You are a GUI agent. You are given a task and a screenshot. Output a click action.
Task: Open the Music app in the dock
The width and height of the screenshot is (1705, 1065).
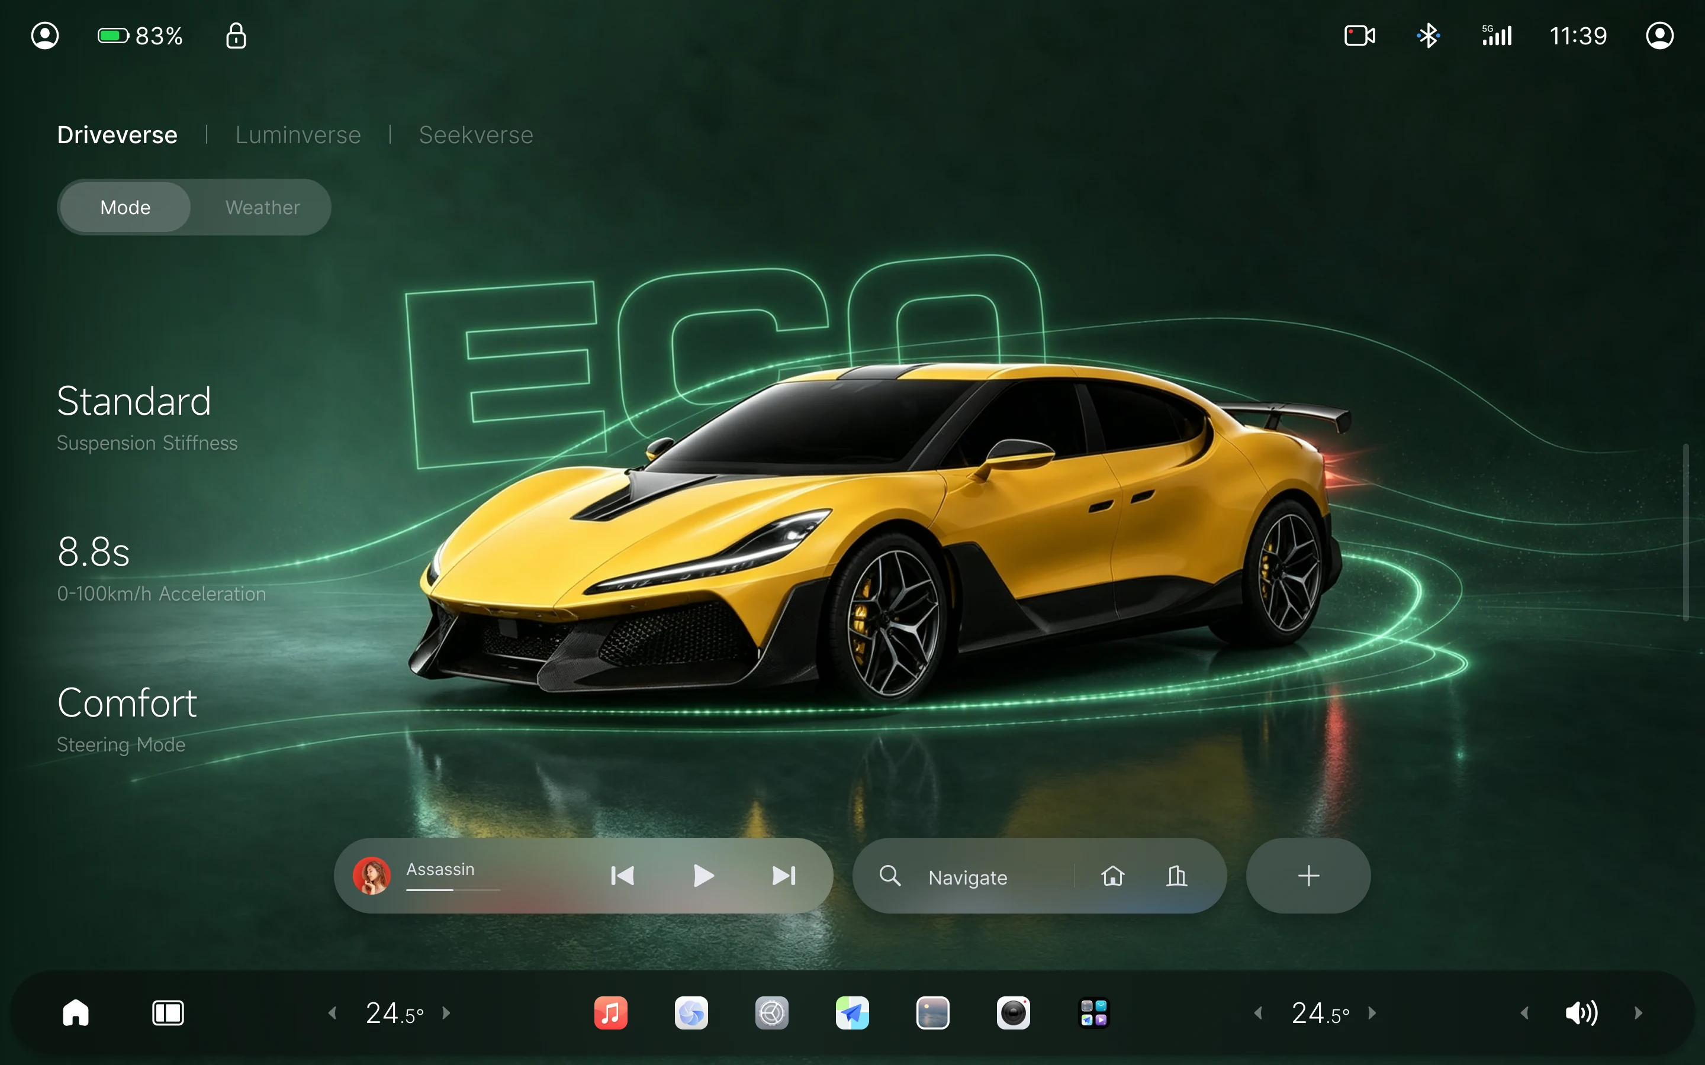pos(611,1013)
